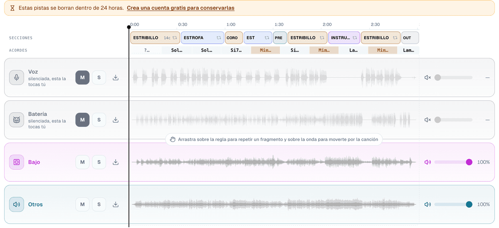
Task: Click the speaker icon of the Otros track
Action: coord(17,204)
